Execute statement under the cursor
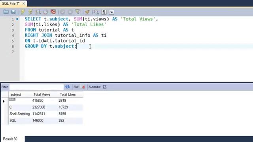This screenshot has height=142, width=253. (x=30, y=12)
